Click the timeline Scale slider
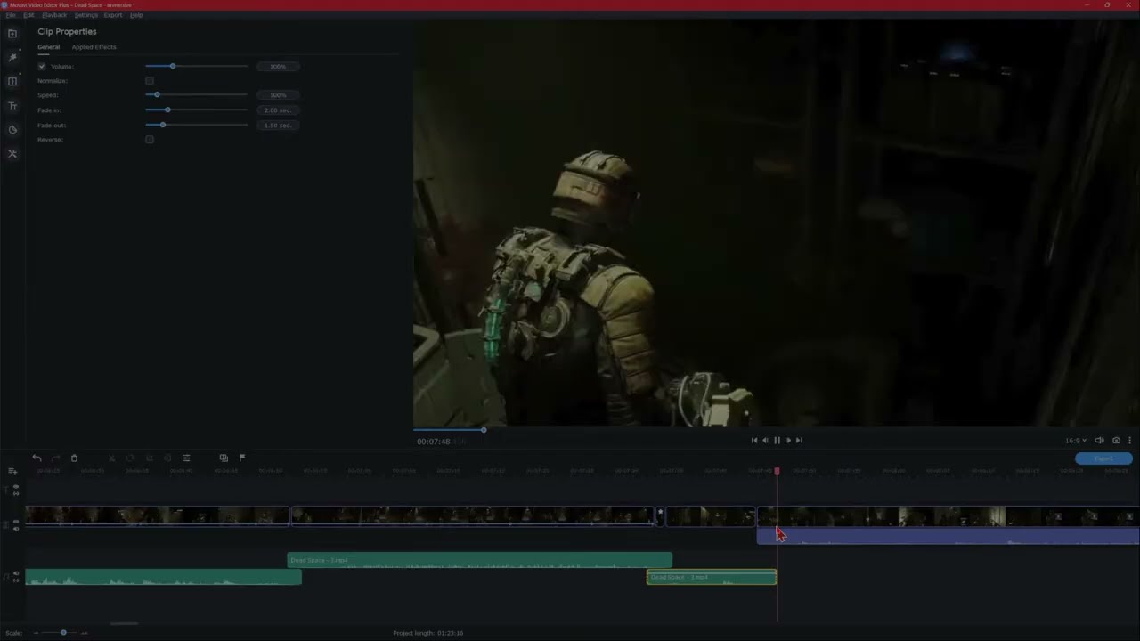 pos(61,633)
